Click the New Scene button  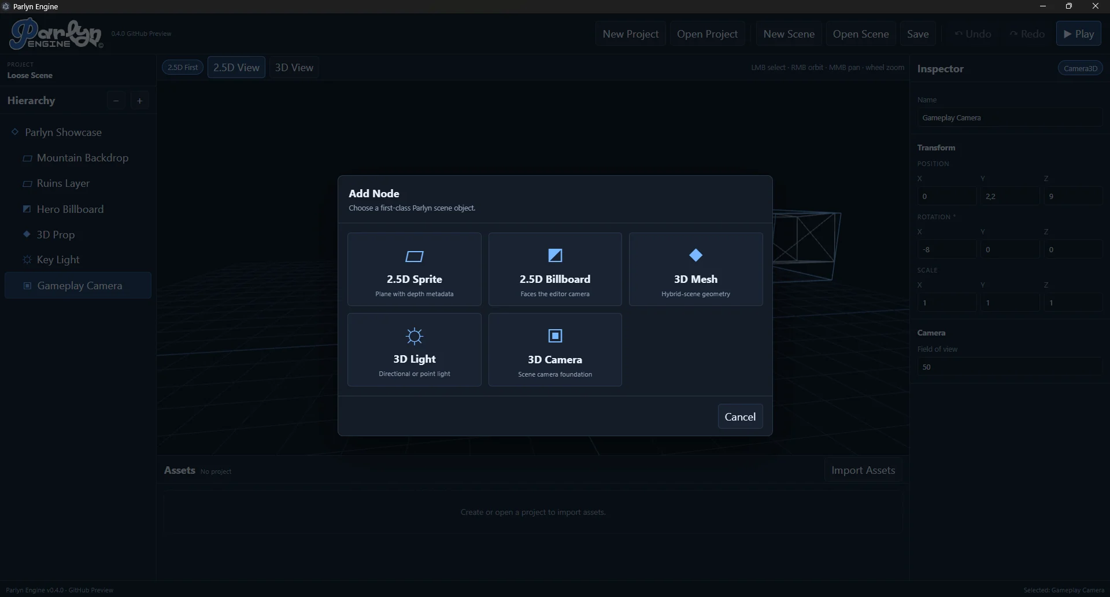tap(789, 34)
